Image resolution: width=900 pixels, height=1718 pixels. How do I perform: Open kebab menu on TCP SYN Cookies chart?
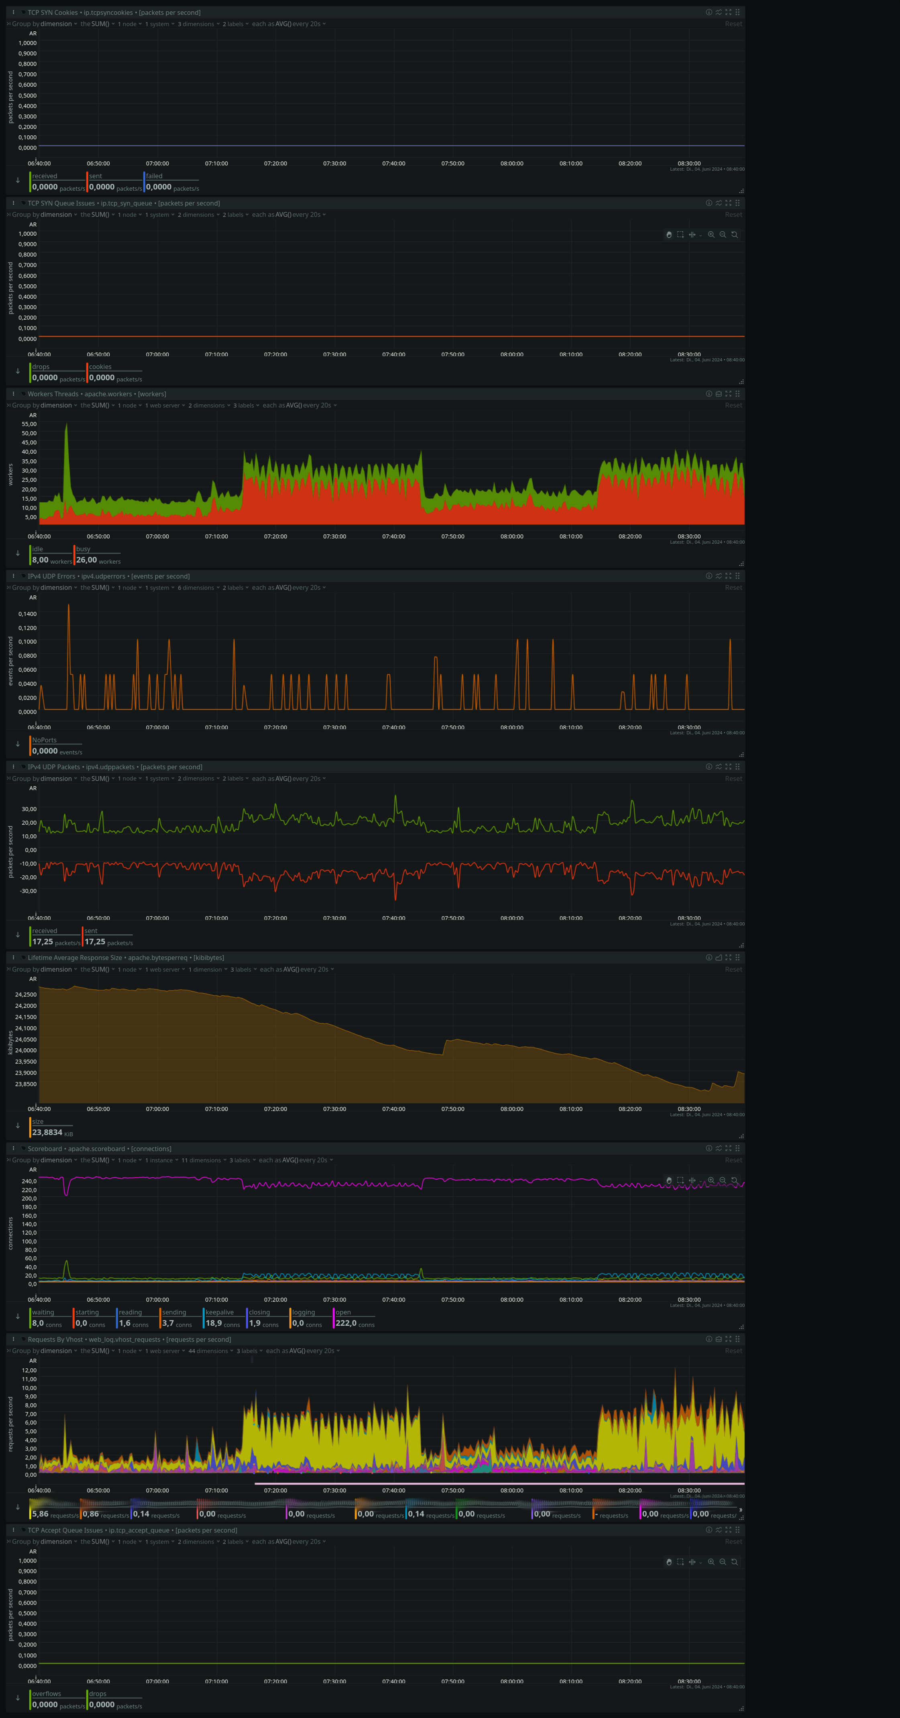coord(13,12)
